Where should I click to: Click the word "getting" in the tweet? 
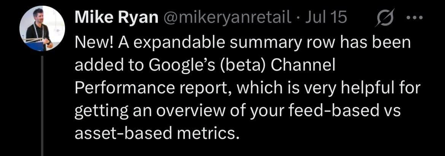pyautogui.click(x=98, y=111)
